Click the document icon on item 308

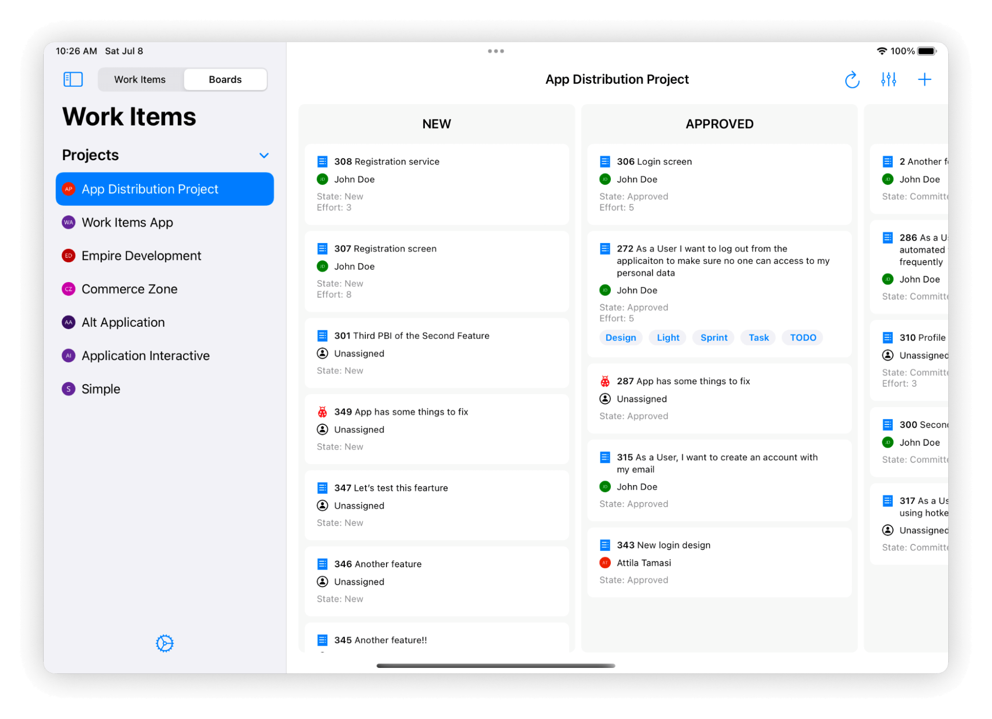click(x=322, y=161)
